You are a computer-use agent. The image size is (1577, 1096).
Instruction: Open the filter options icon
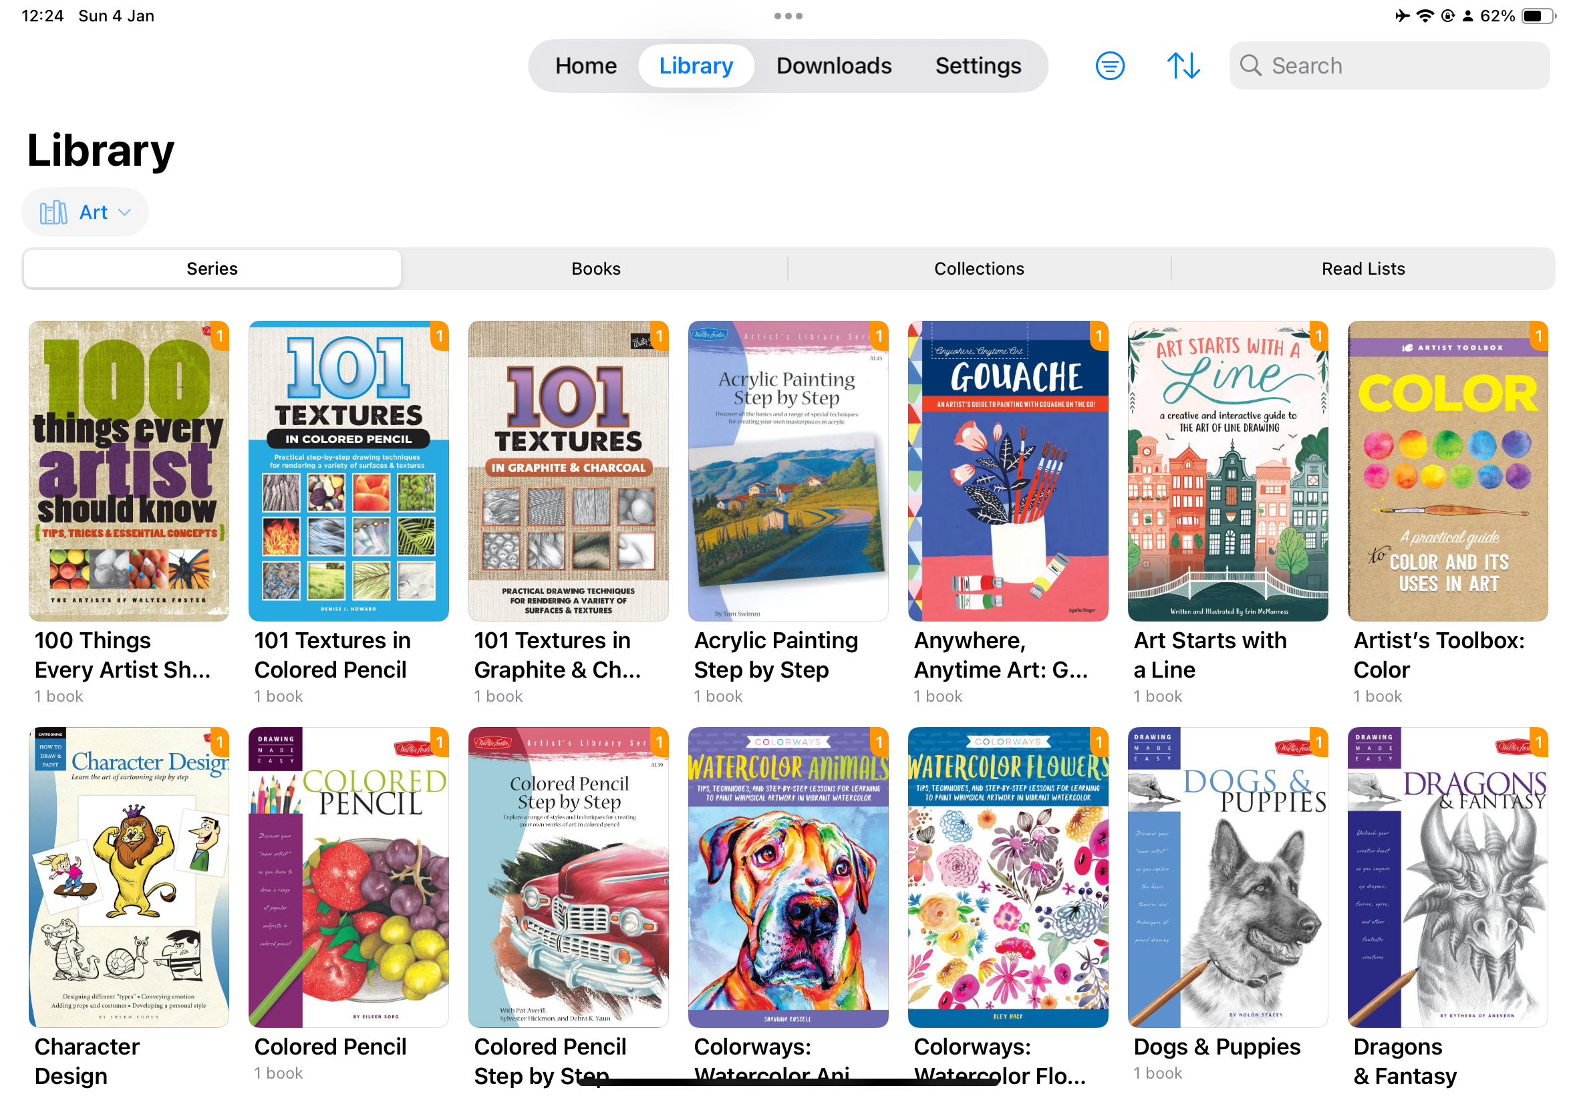[1109, 66]
